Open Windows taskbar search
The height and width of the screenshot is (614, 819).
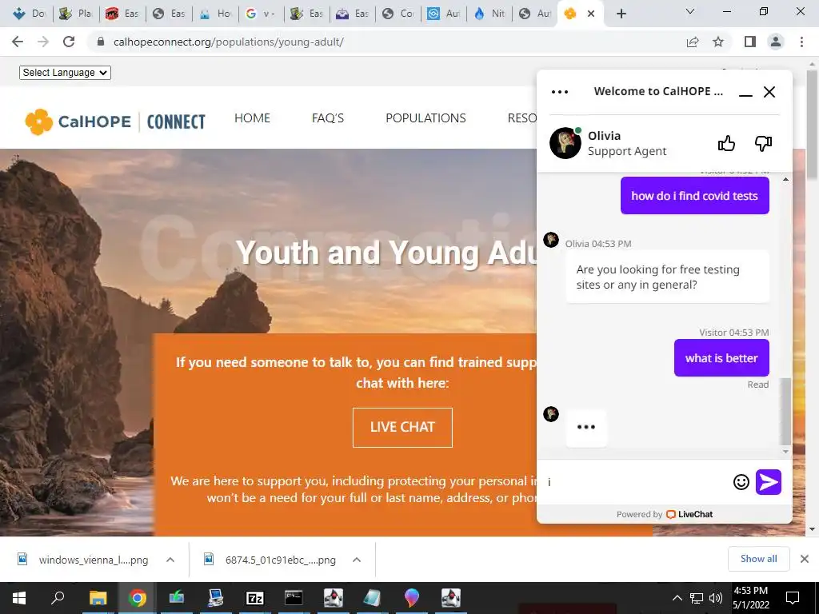58,598
